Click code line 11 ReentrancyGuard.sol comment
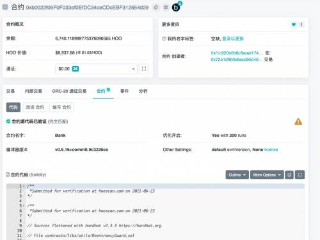Screen dimensions: 320x240 [x=81, y=236]
